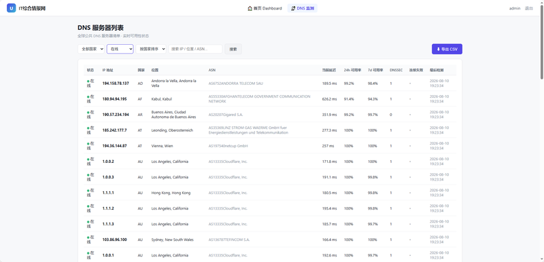Select IP address 194.158.78.137
Image resolution: width=544 pixels, height=262 pixels.
pyautogui.click(x=116, y=83)
